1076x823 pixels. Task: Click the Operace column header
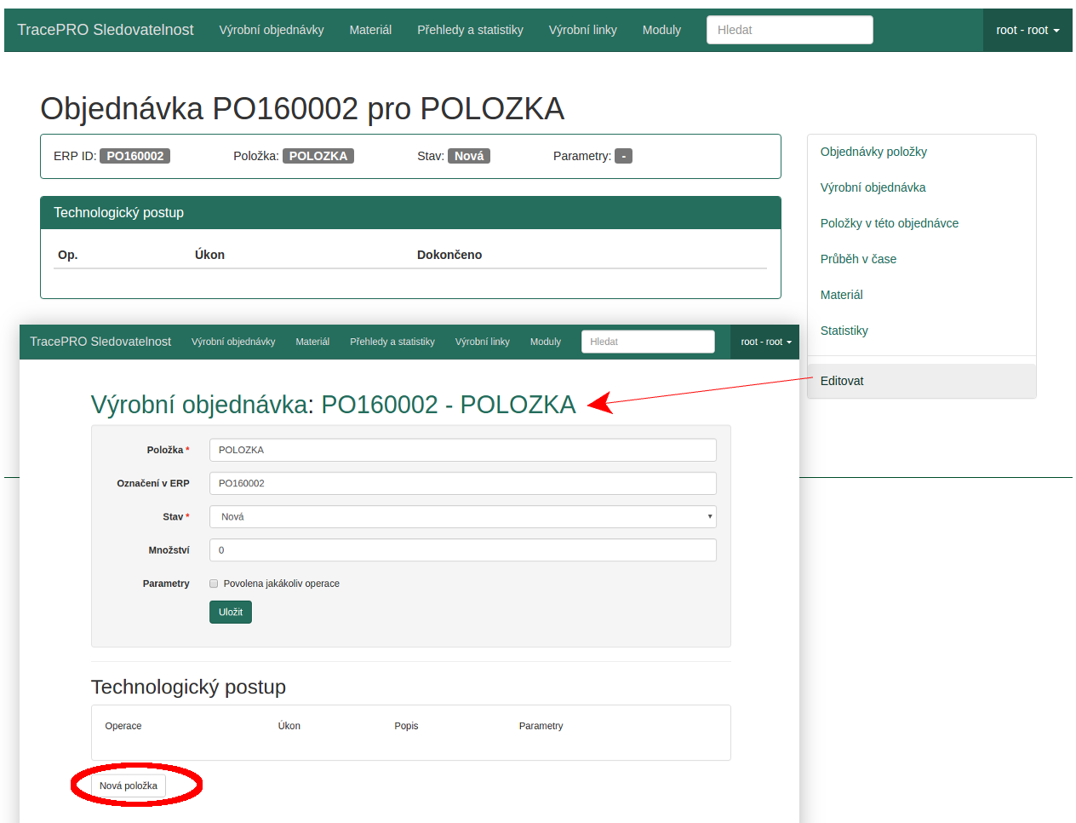coord(123,726)
